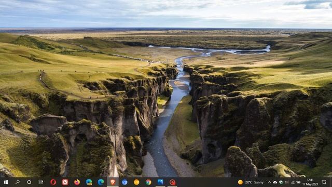Switch to the Brave browser
The image size is (332, 187).
[113, 182]
